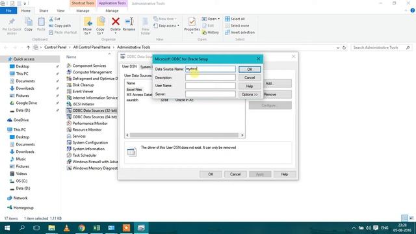Open Event Viewer item
The image size is (416, 234).
pyautogui.click(x=80, y=91)
